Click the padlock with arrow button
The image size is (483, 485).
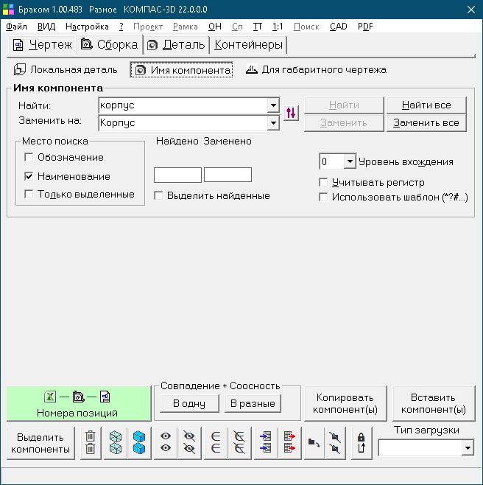pyautogui.click(x=362, y=443)
